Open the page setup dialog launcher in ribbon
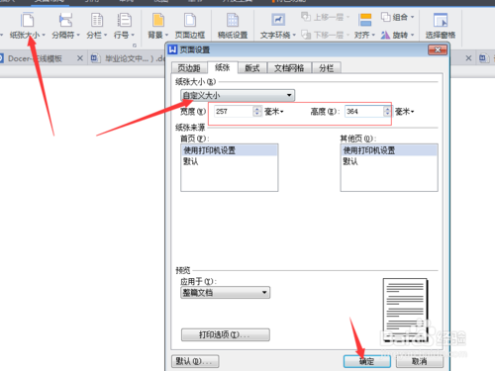Viewport: 495px width, 371px height. [135, 45]
